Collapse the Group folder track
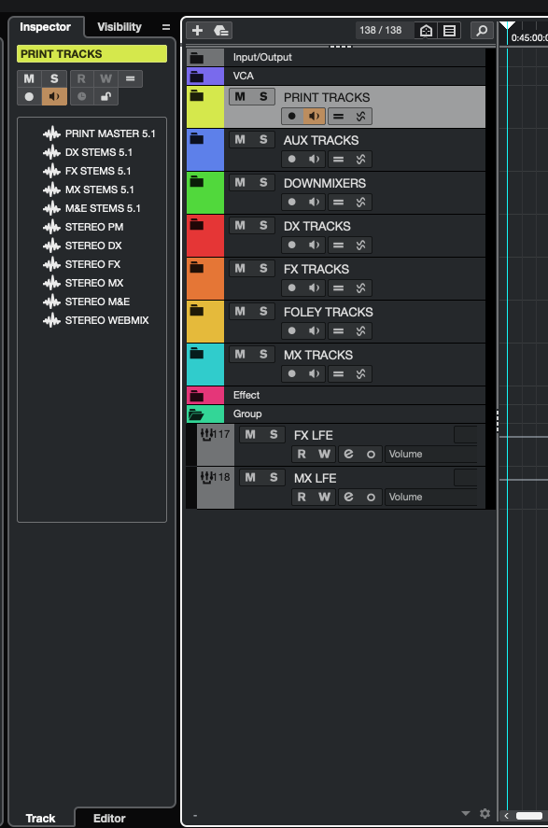548x828 pixels. tap(196, 414)
